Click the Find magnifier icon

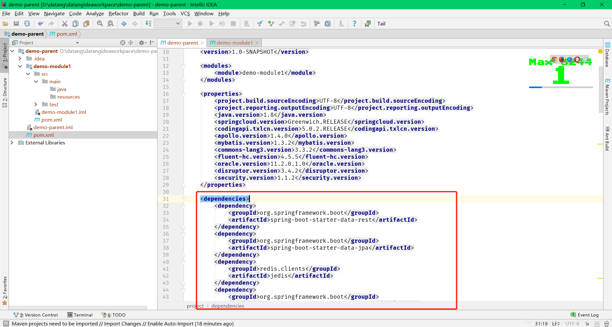[x=100, y=24]
